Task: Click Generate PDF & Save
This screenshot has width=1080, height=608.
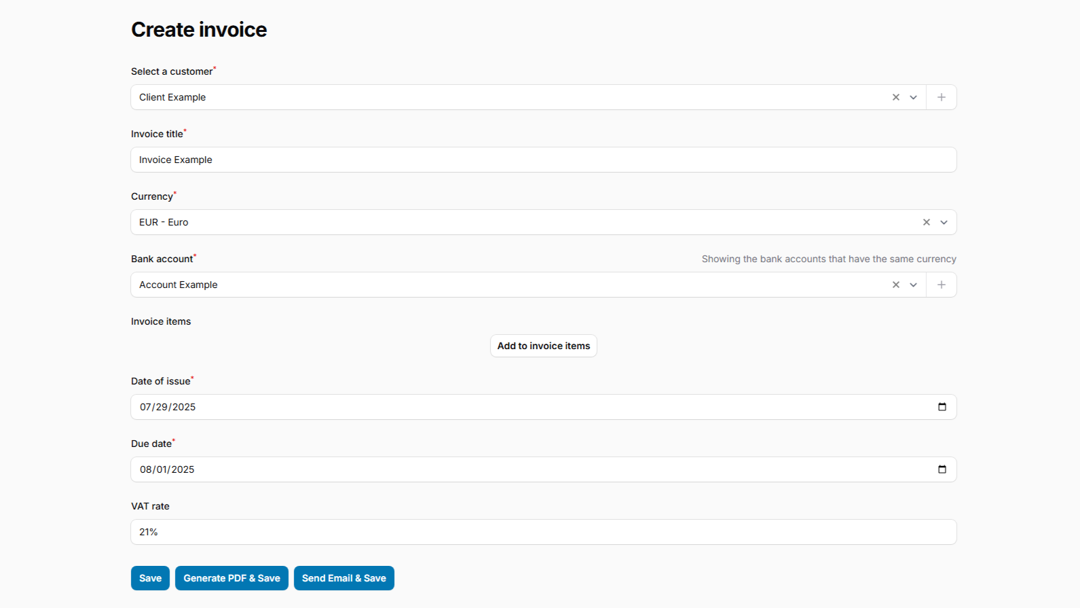Action: click(231, 578)
